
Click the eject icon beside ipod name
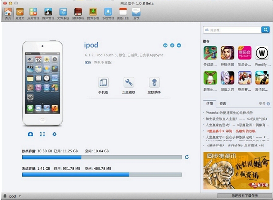pos(172,45)
